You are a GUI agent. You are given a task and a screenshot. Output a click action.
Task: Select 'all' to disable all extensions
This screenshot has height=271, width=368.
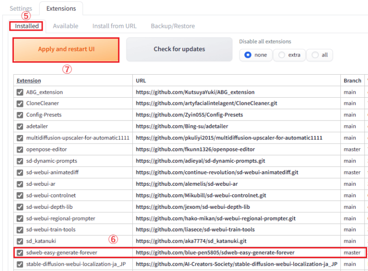pos(315,55)
